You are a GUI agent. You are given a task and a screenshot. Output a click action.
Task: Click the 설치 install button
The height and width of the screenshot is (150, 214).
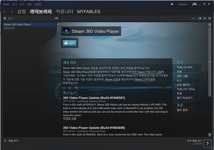(x=70, y=43)
